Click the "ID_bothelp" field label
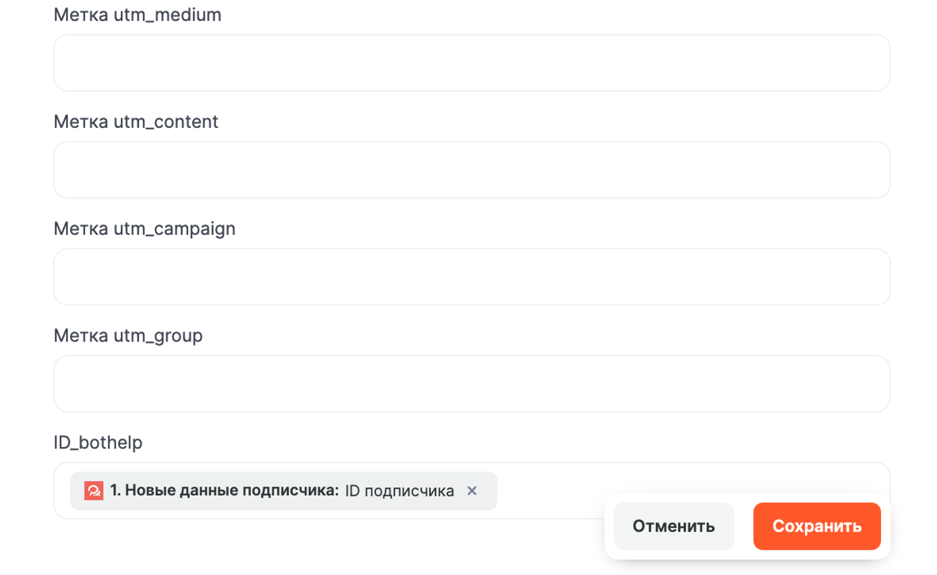Screen dimensions: 937x575 pos(98,442)
